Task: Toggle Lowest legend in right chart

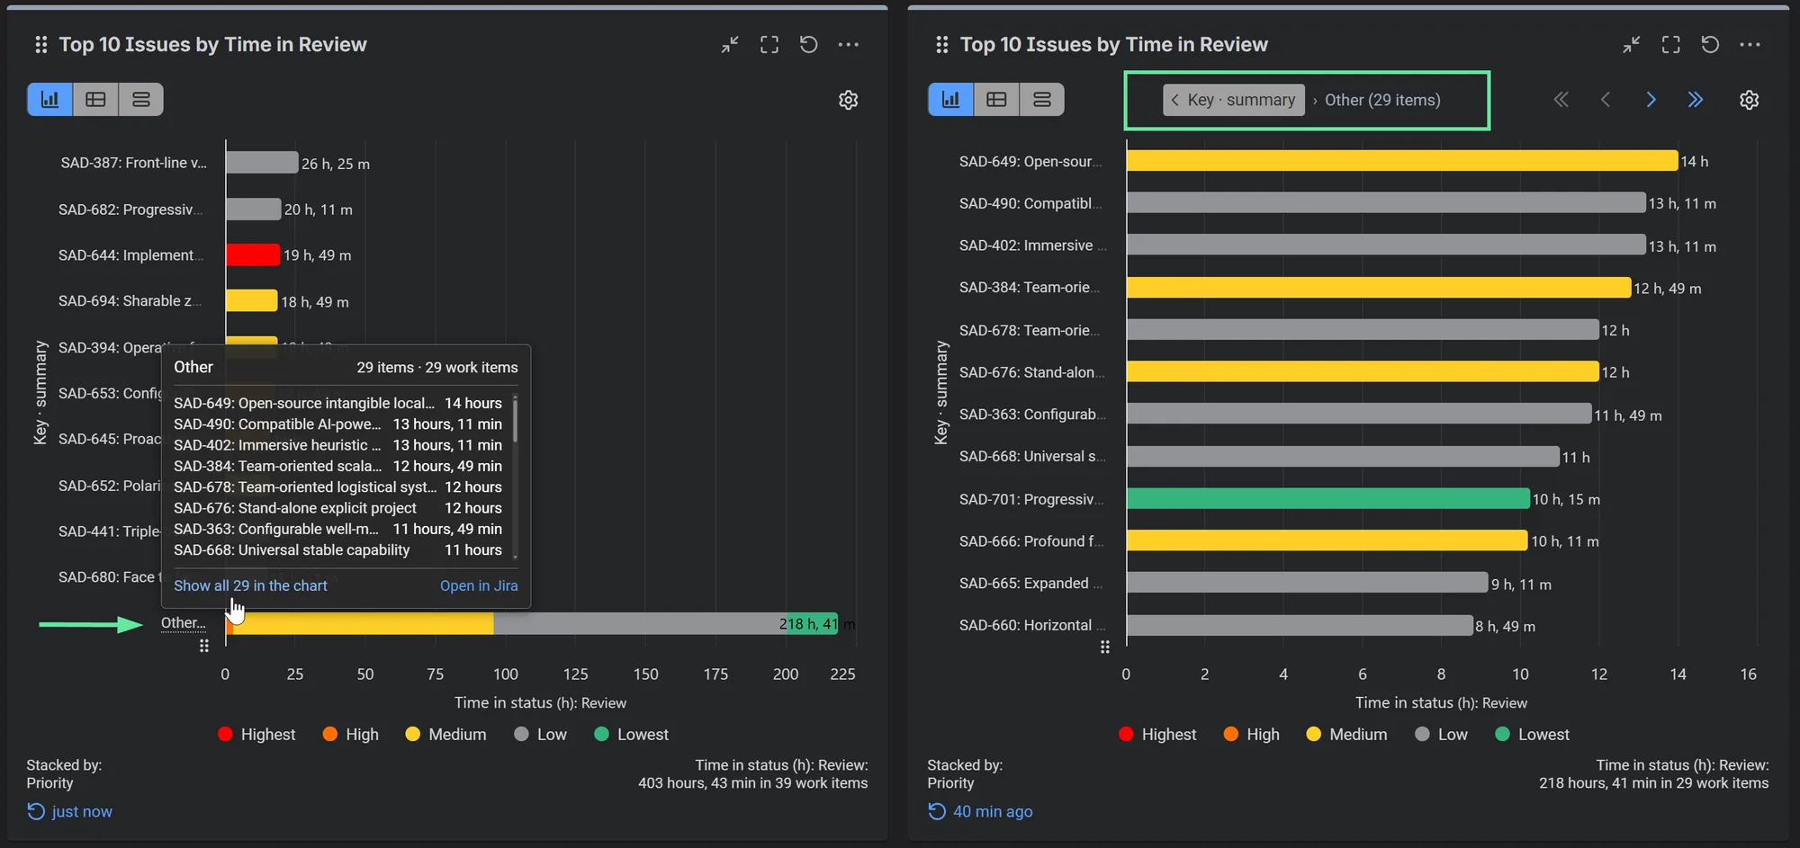Action: 1533,735
